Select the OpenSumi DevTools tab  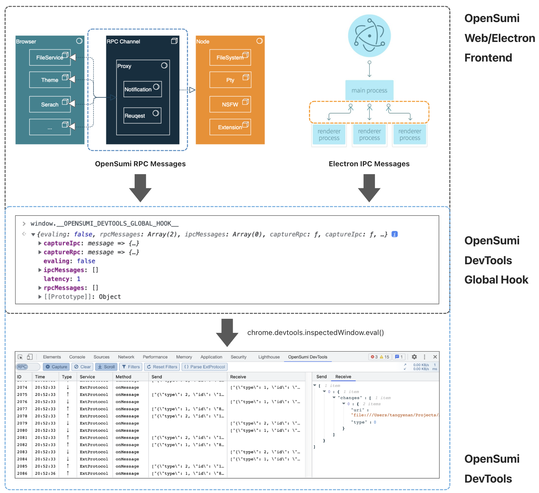pos(308,357)
